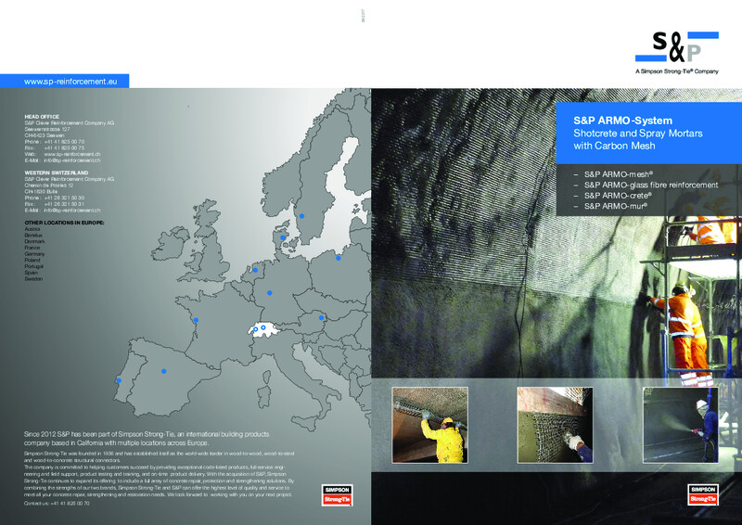The width and height of the screenshot is (742, 525).
Task: Click 'Denmark' in the locations list
Action: tap(34, 241)
